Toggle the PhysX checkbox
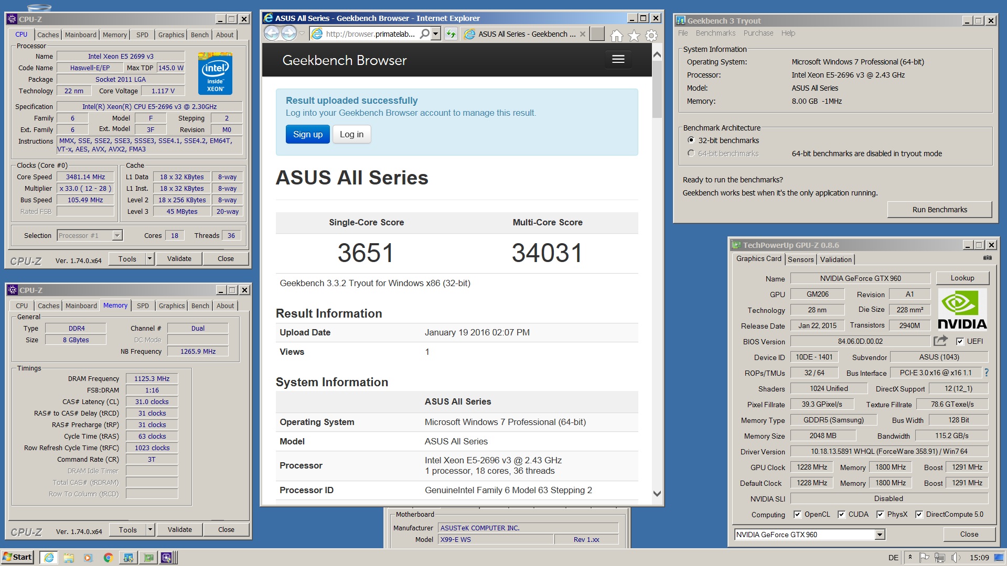Image resolution: width=1007 pixels, height=566 pixels. (880, 514)
